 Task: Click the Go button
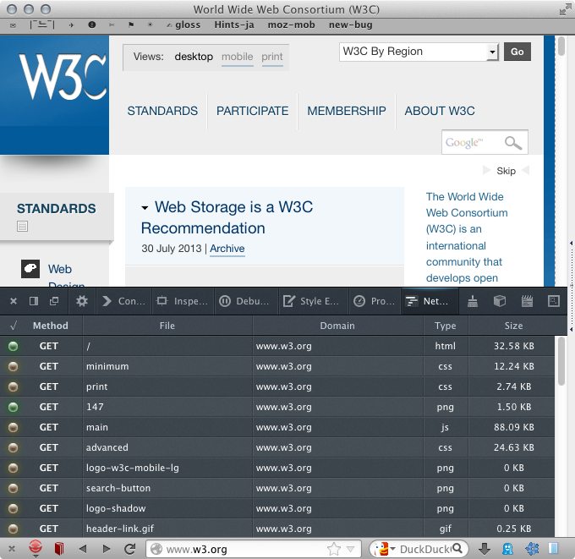point(517,52)
